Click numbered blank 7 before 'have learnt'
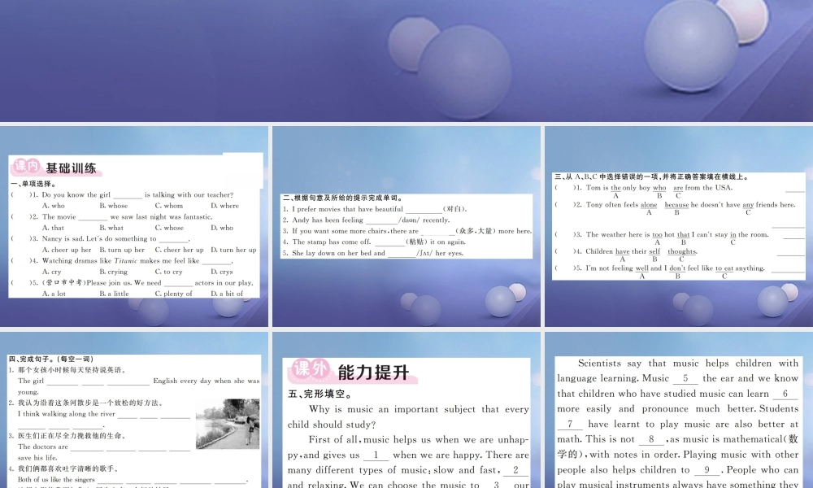Image resolution: width=813 pixels, height=488 pixels. pyautogui.click(x=570, y=425)
